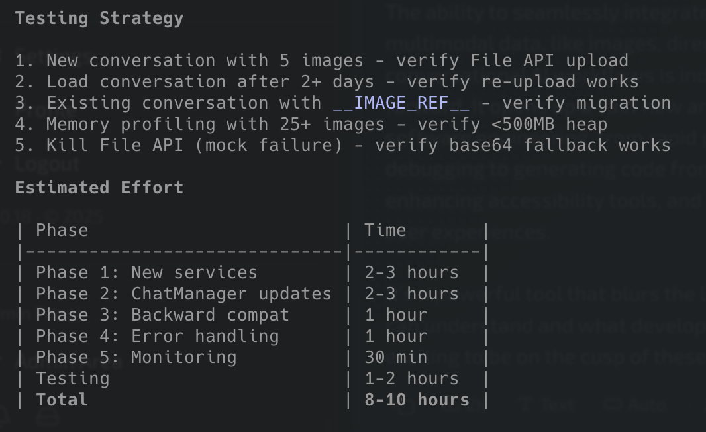Select test step 1 about new conversation
Image resolution: width=706 pixels, height=432 pixels.
(x=321, y=60)
